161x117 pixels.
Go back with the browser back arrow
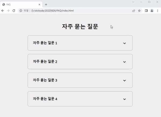click(x=3, y=11)
